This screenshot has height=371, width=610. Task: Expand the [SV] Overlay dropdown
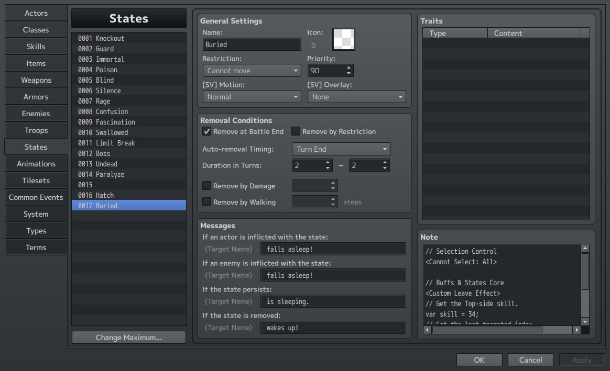(356, 97)
